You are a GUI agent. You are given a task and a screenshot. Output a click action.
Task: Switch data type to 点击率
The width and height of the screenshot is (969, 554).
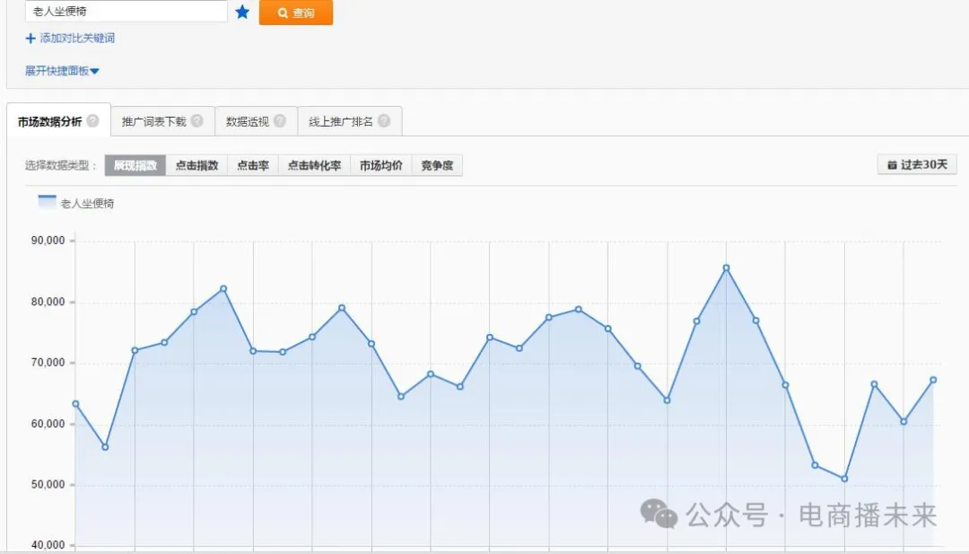[253, 166]
